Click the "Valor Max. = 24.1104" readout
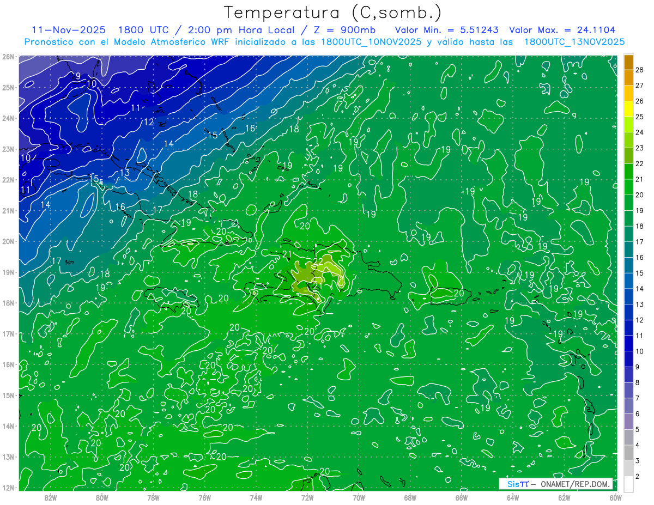This screenshot has height=505, width=654. (x=562, y=30)
